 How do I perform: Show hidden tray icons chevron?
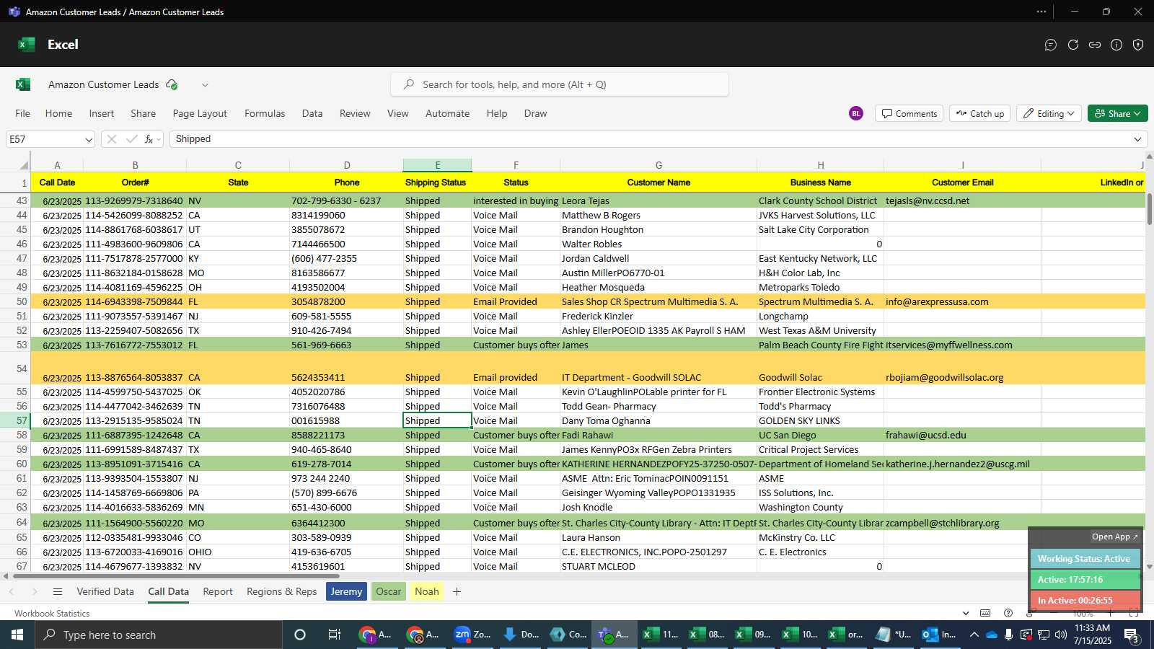point(974,635)
